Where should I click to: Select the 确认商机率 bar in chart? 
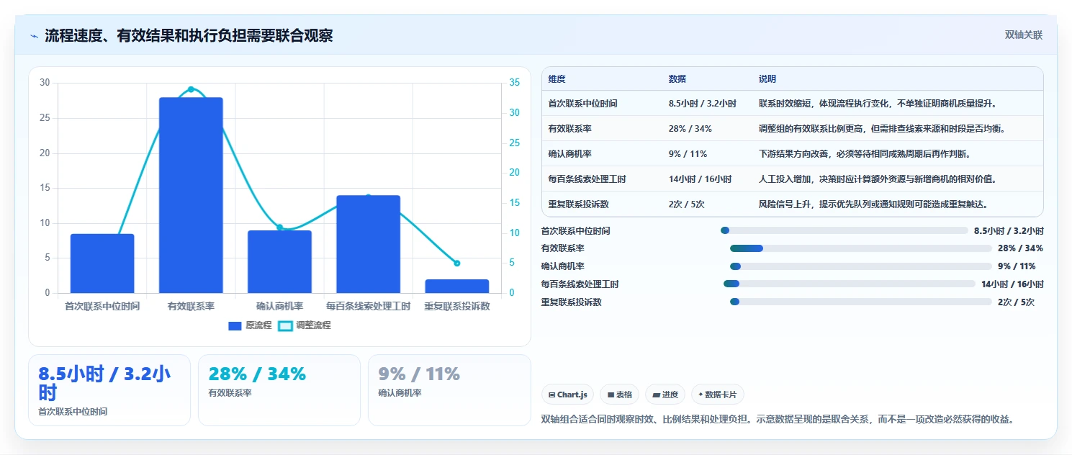click(x=279, y=261)
